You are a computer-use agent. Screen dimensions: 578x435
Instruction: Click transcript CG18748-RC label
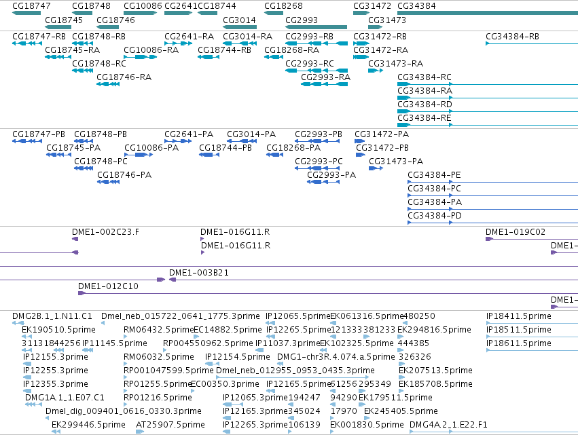(99, 63)
